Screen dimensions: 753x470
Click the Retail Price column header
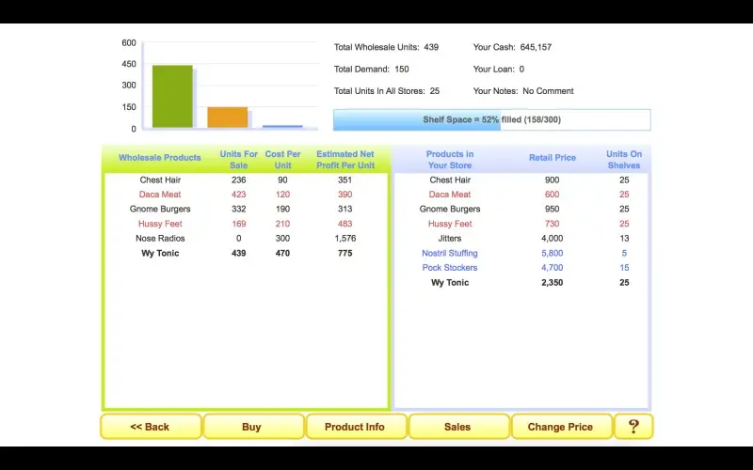tap(552, 158)
